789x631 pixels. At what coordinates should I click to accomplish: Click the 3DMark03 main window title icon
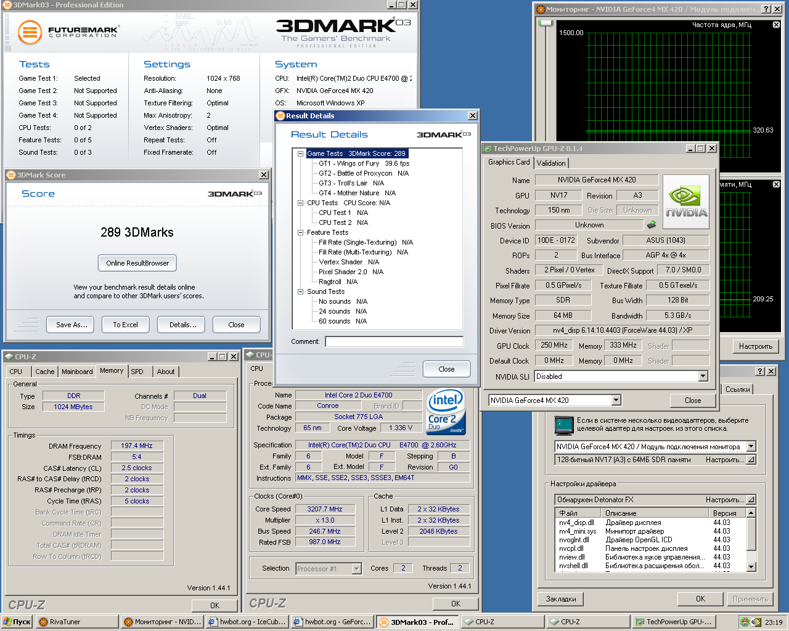[7, 5]
